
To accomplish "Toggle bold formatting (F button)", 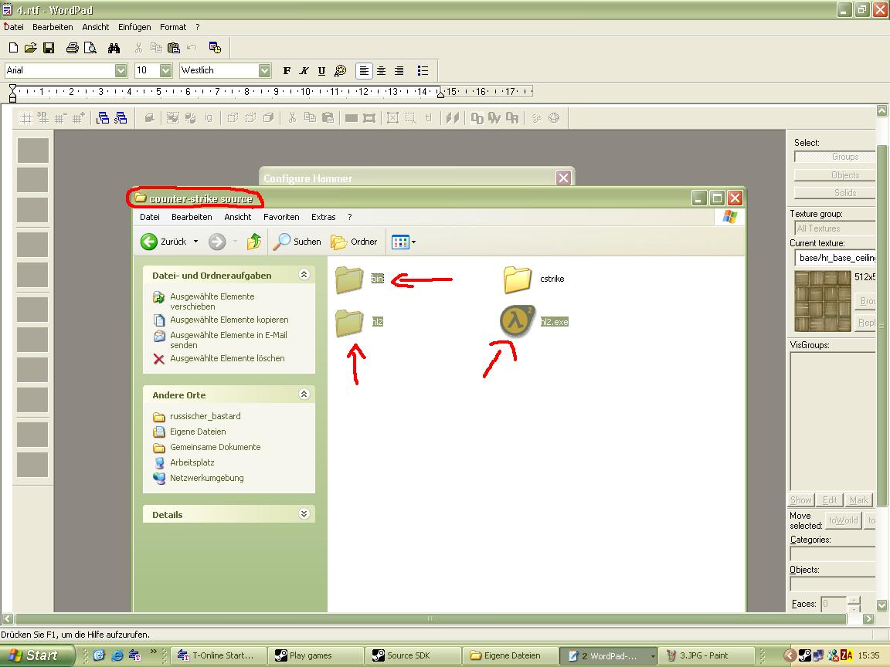I will (287, 70).
